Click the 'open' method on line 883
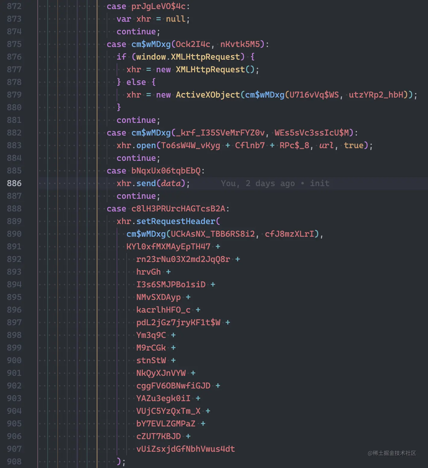The width and height of the screenshot is (428, 468). (146, 145)
